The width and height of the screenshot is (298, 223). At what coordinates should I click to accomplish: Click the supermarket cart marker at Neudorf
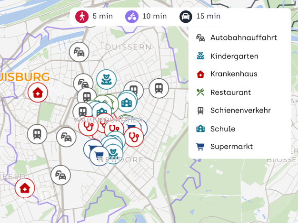coord(99,156)
